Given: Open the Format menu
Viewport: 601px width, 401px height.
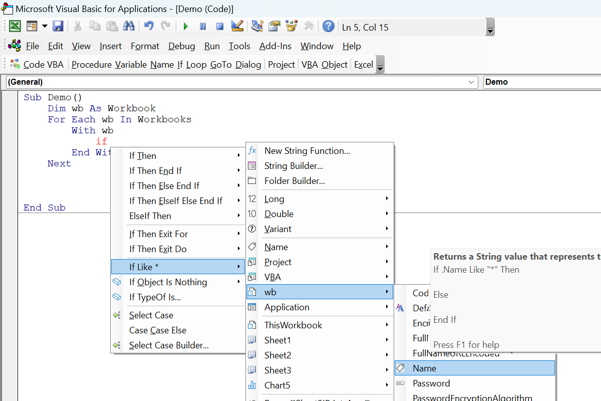Looking at the screenshot, I should coord(145,46).
